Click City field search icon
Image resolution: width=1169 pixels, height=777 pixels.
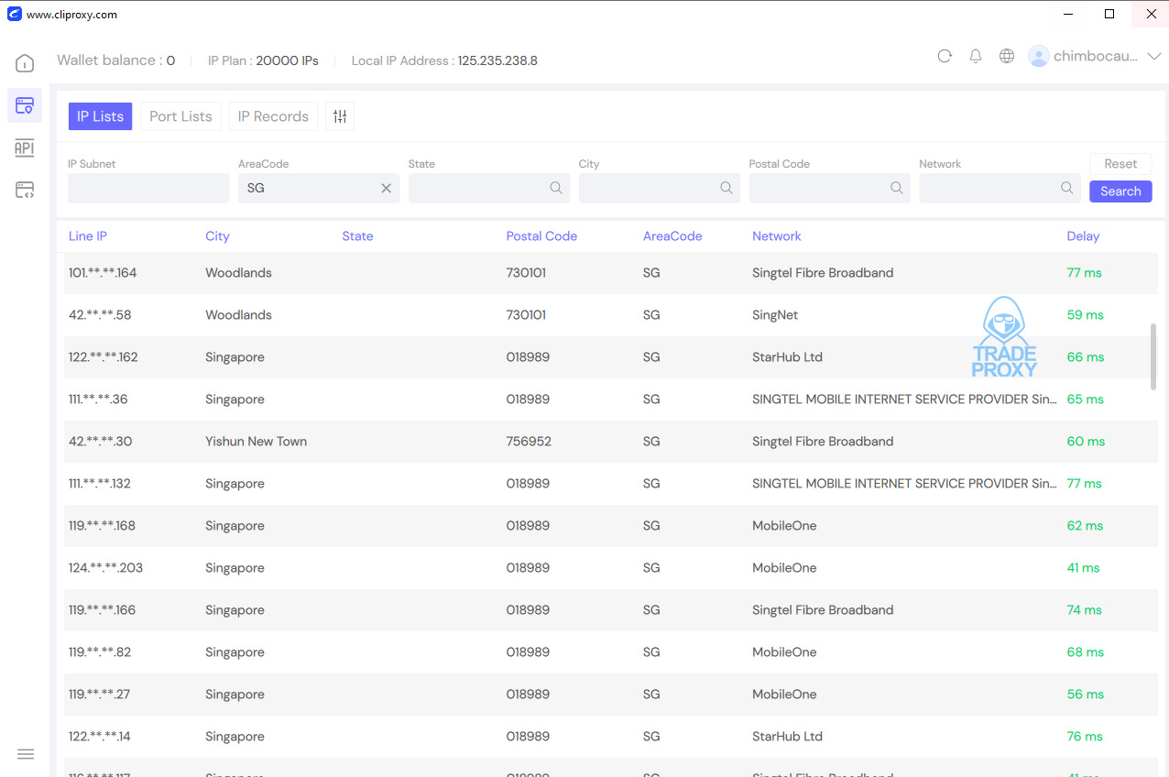pos(727,188)
